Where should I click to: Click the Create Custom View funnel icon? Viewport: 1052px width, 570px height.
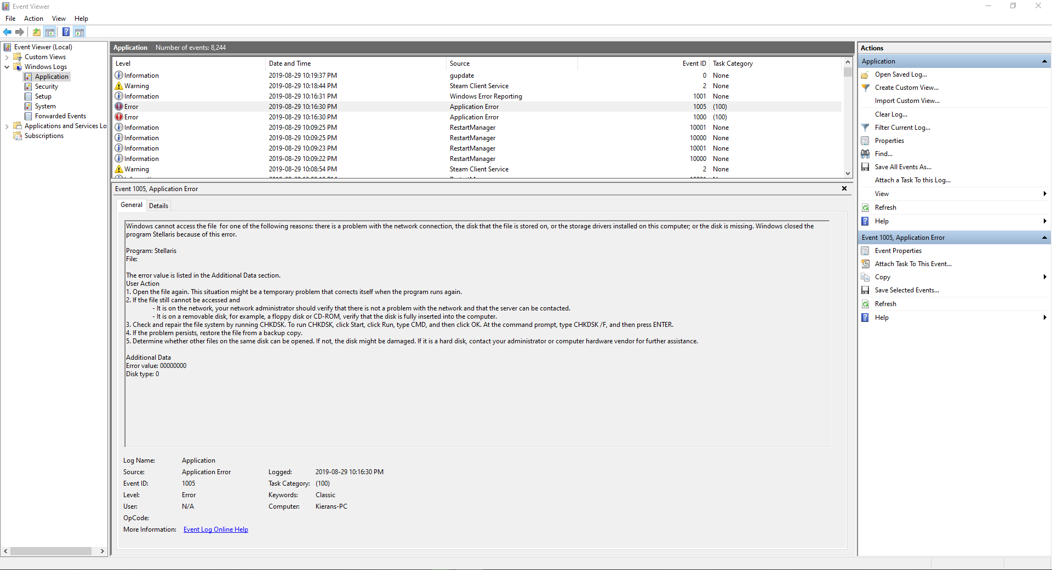point(865,88)
